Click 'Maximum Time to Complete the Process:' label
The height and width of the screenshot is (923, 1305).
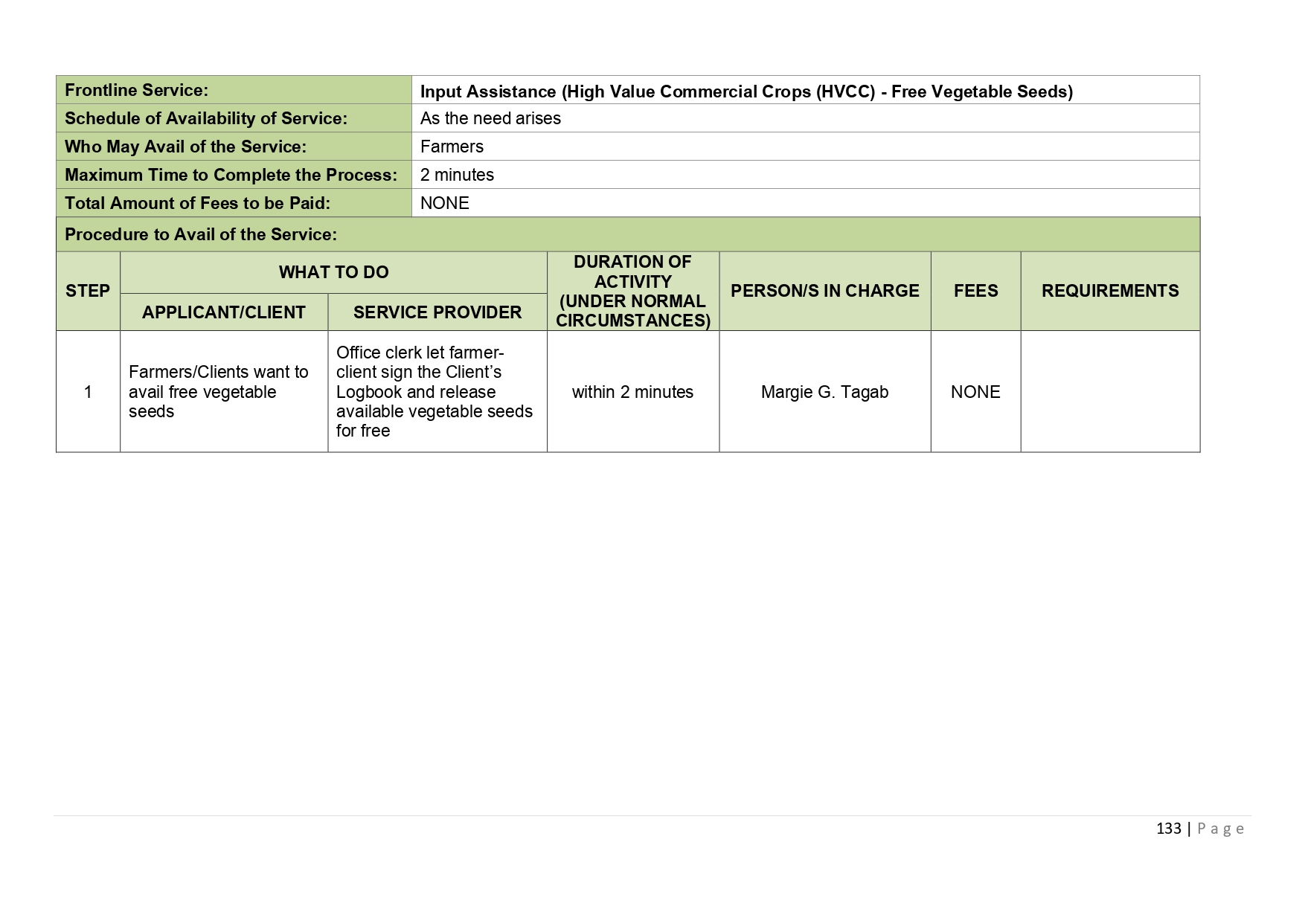click(231, 176)
